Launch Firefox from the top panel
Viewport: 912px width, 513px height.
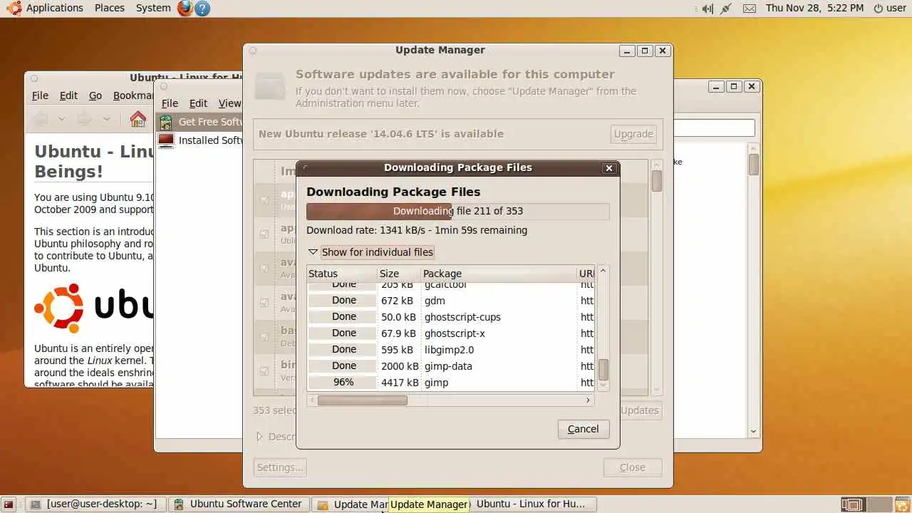click(x=185, y=8)
